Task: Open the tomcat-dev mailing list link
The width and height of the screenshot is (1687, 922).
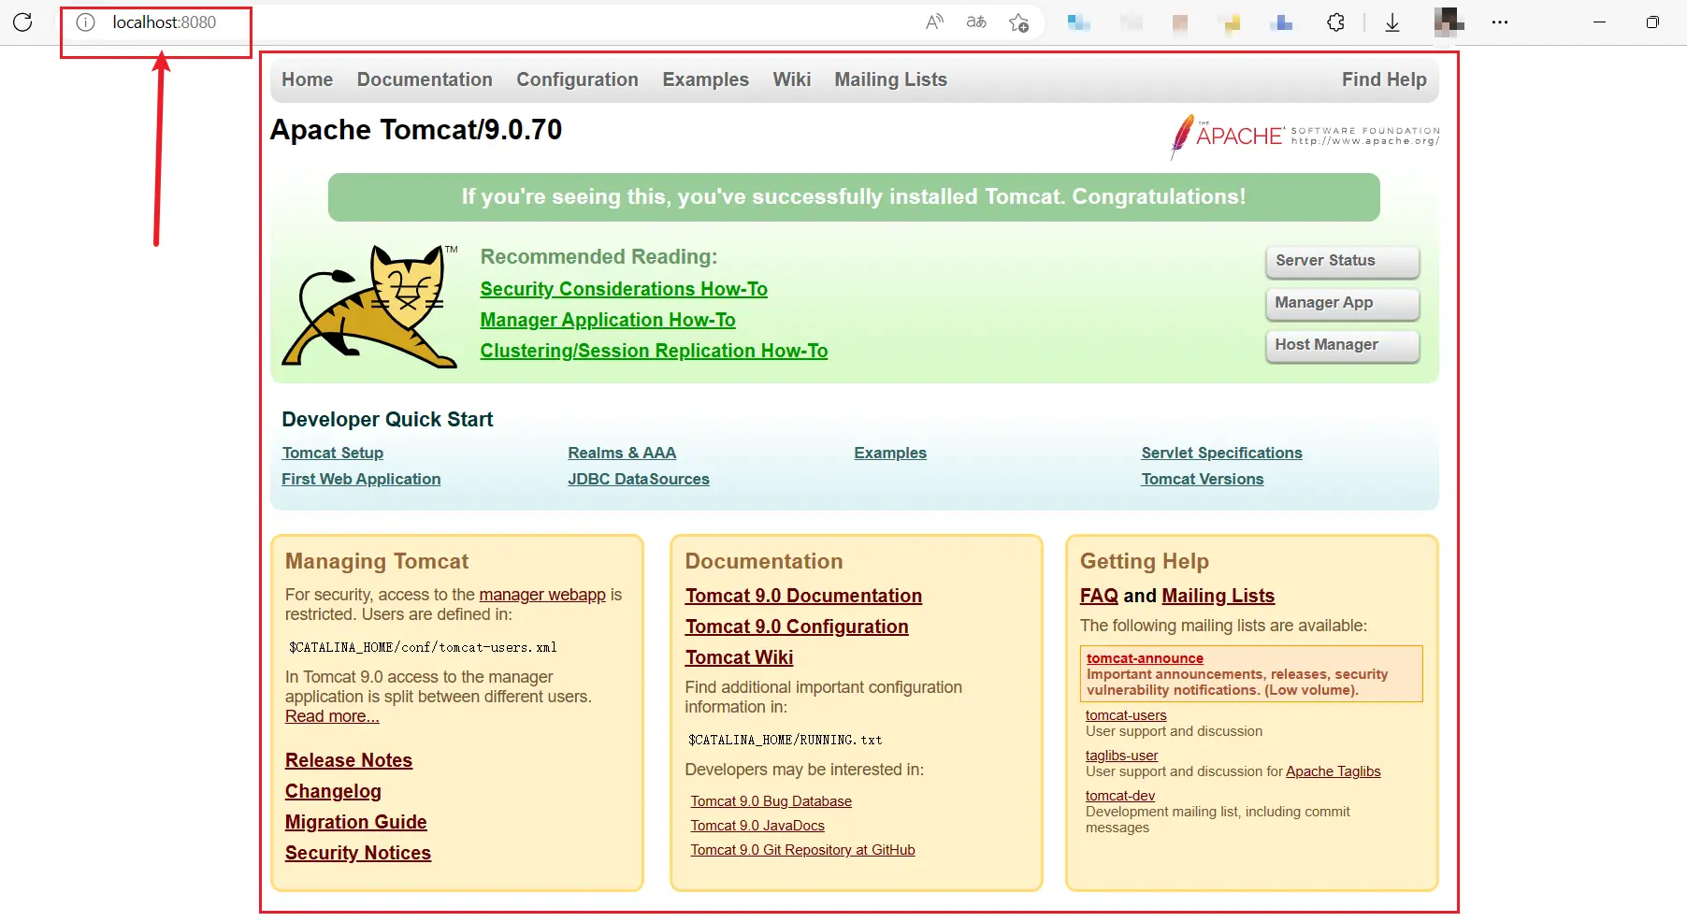Action: [1119, 796]
